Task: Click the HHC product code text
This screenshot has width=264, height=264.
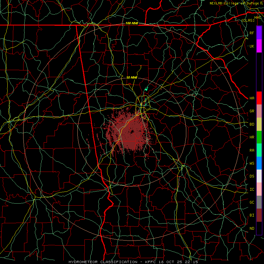Action: pos(258,18)
